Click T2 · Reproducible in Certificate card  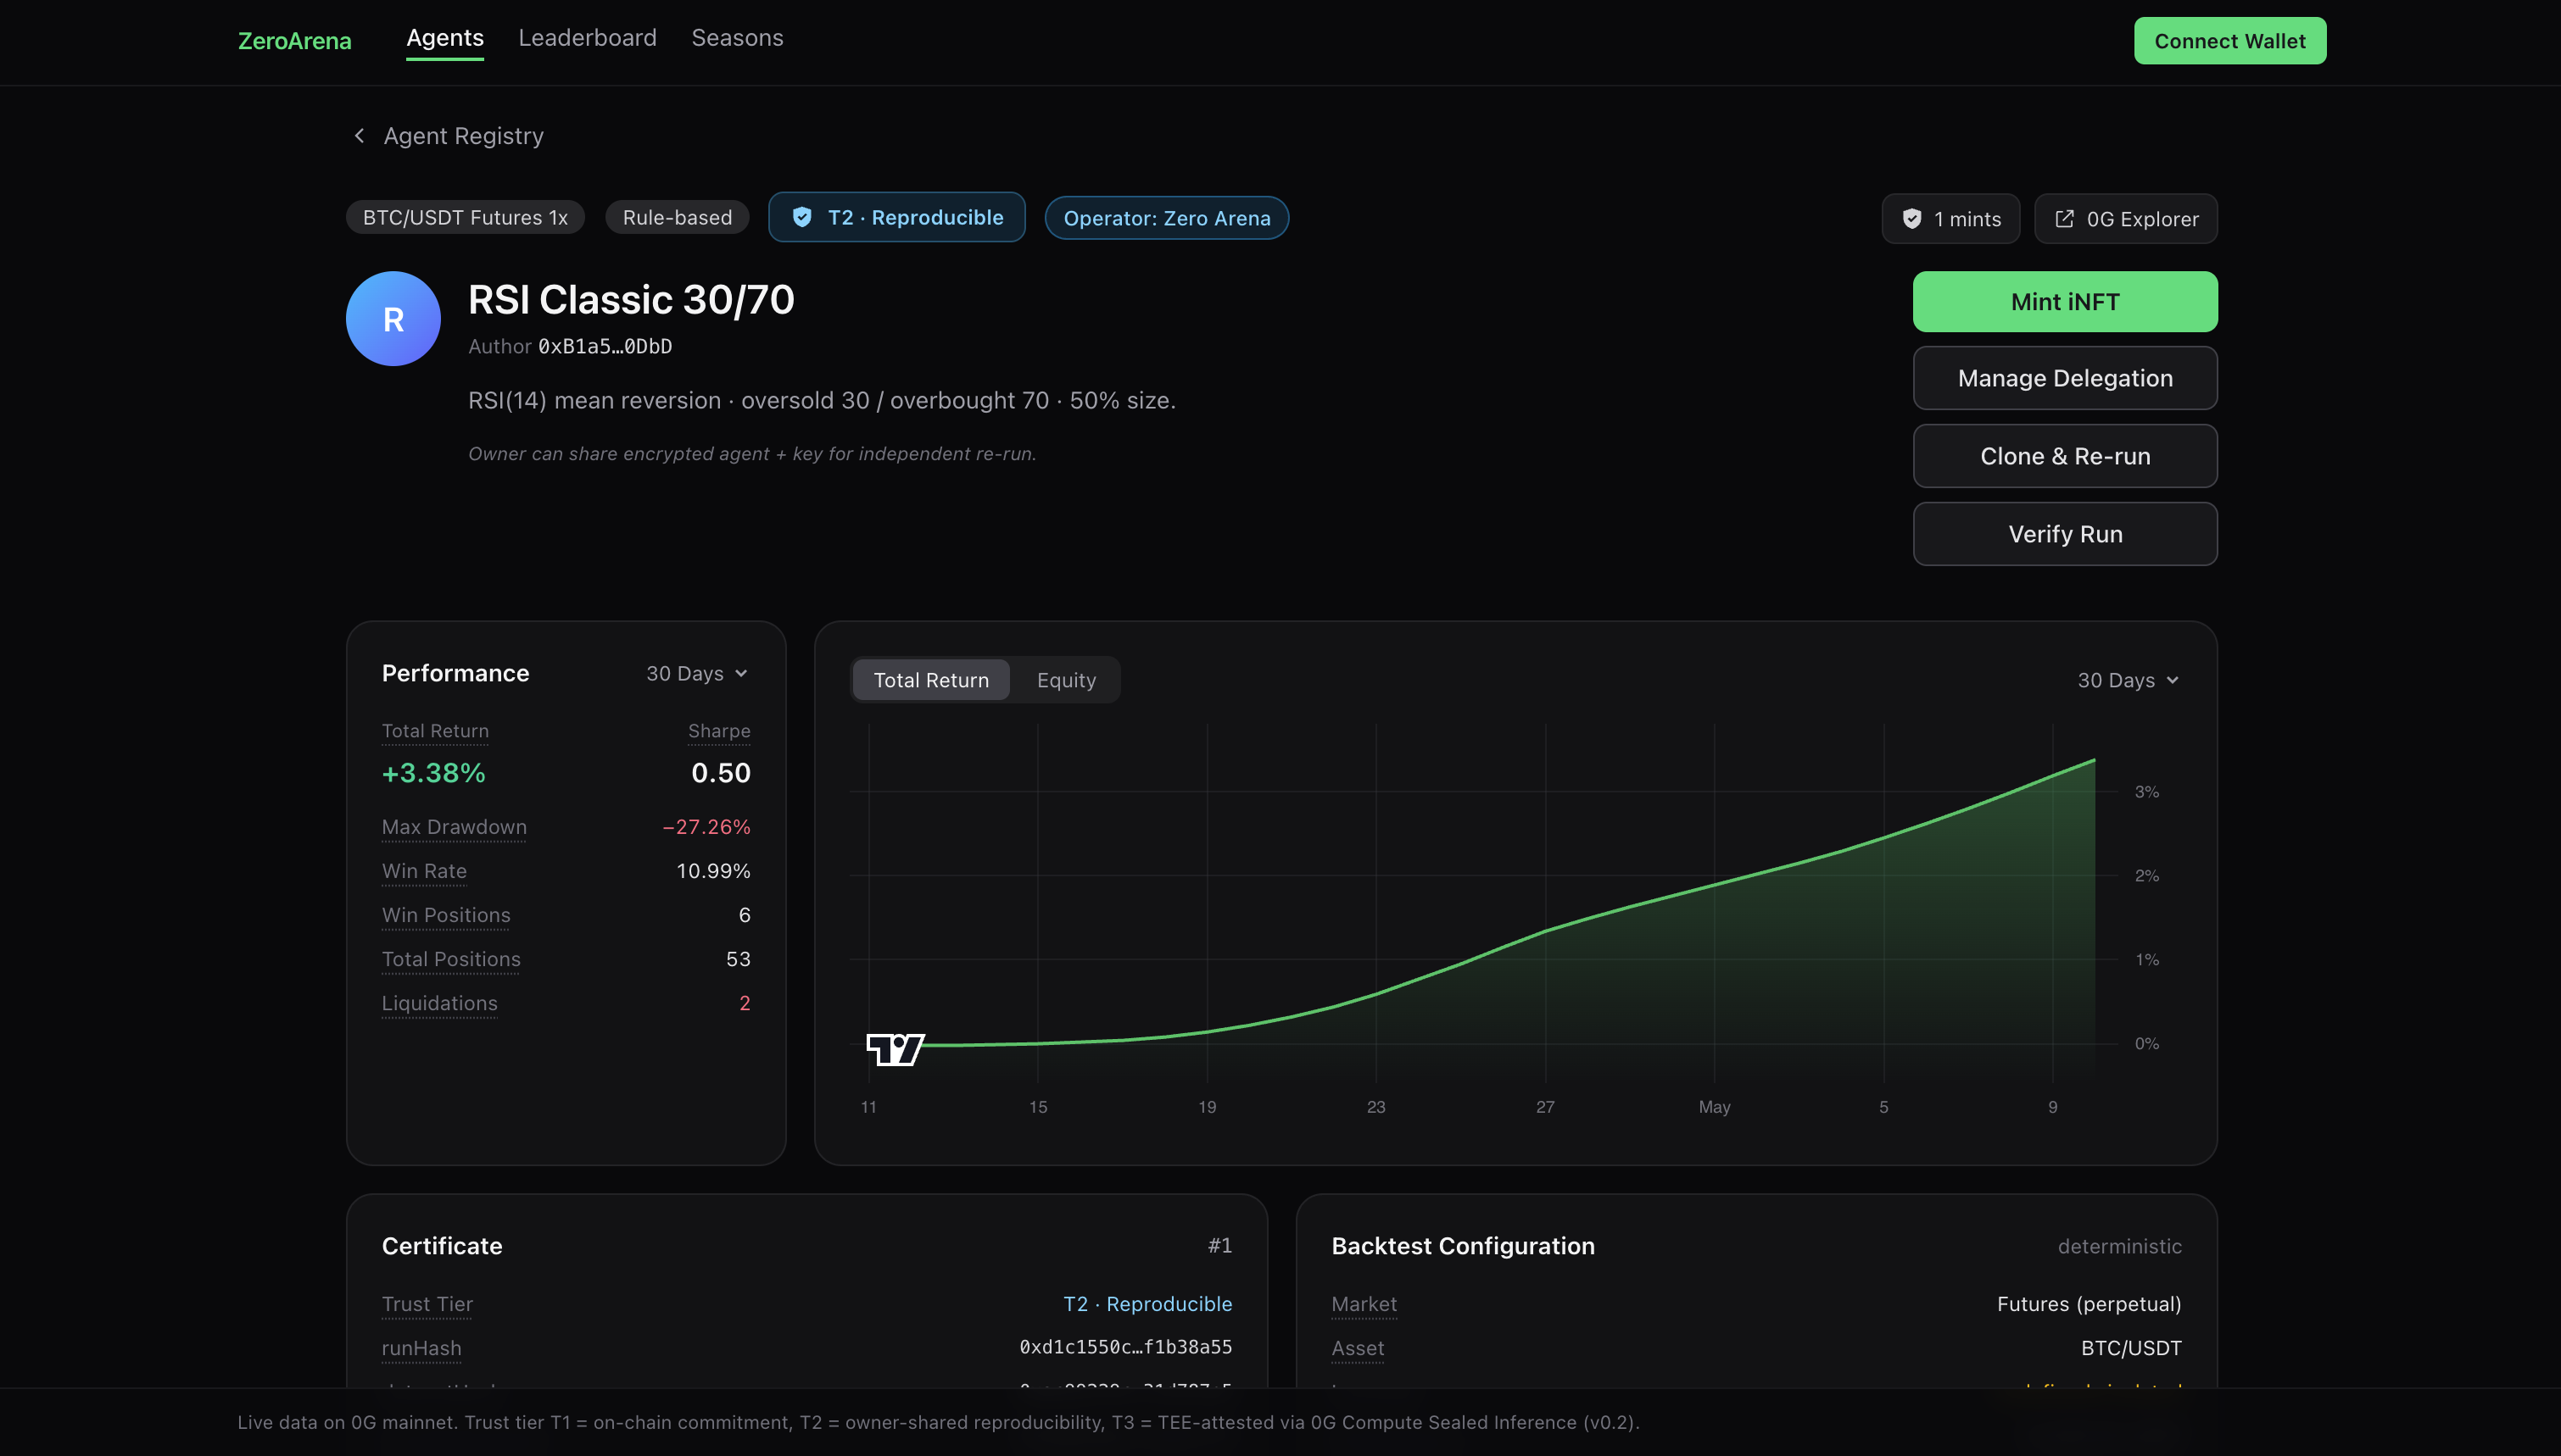1147,1304
